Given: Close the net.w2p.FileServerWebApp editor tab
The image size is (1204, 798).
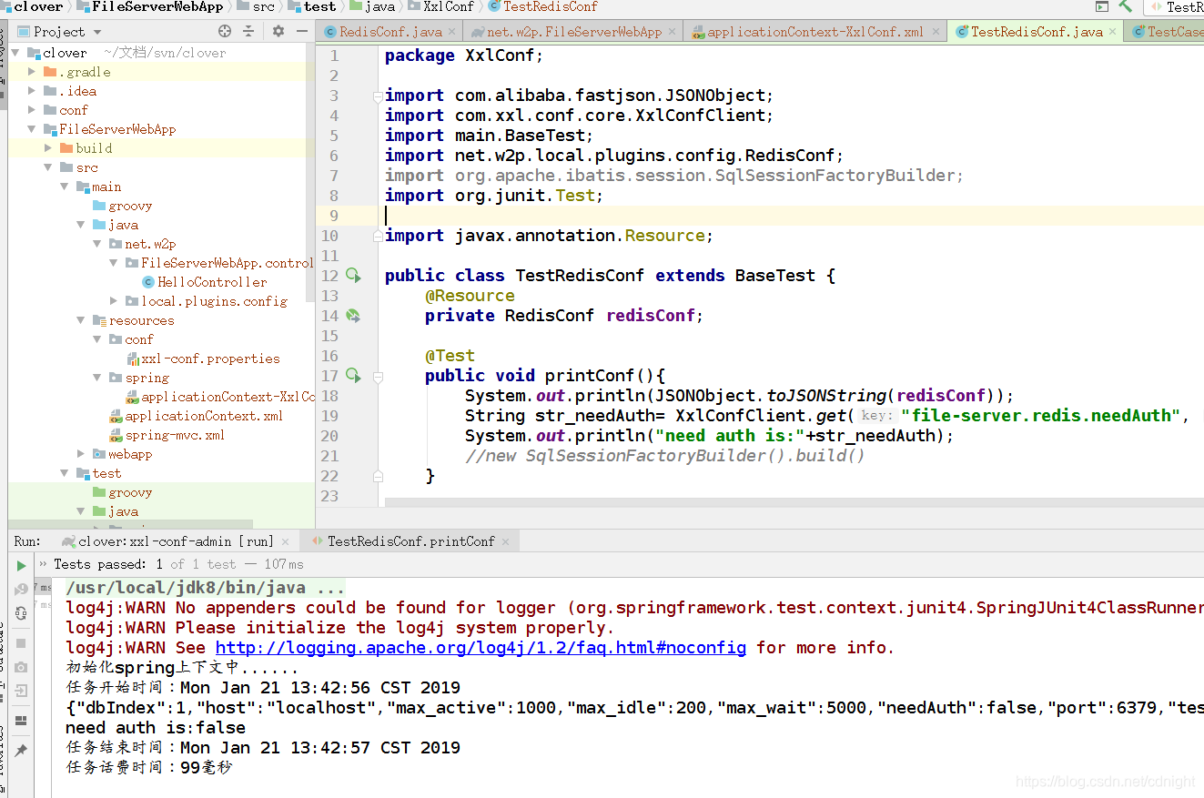Looking at the screenshot, I should pyautogui.click(x=673, y=32).
